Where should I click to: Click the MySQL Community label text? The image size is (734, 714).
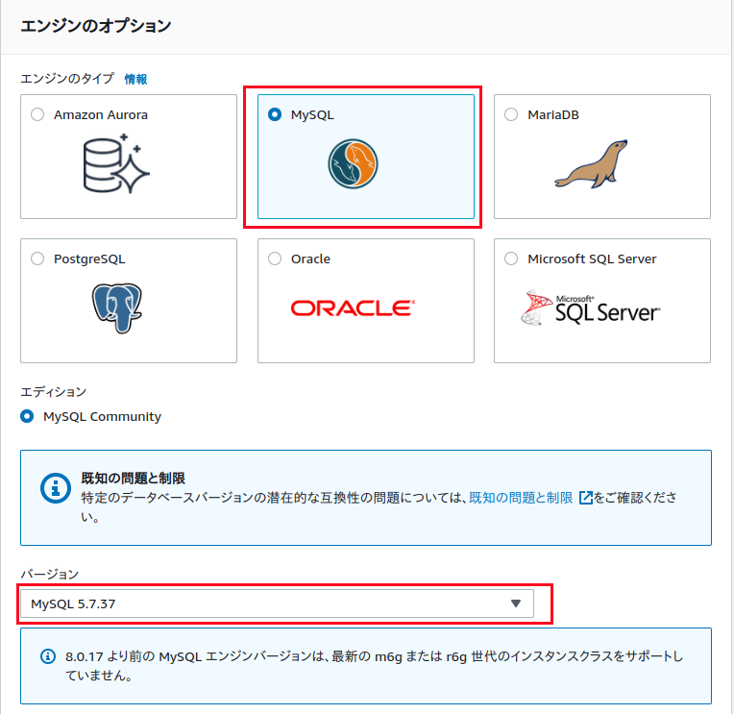pyautogui.click(x=102, y=417)
